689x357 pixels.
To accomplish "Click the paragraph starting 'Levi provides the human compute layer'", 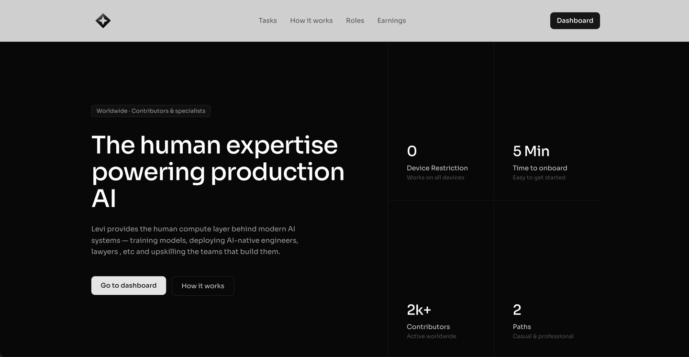I will (x=195, y=240).
